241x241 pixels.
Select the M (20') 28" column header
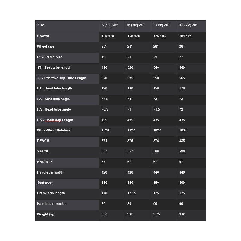click(136, 25)
